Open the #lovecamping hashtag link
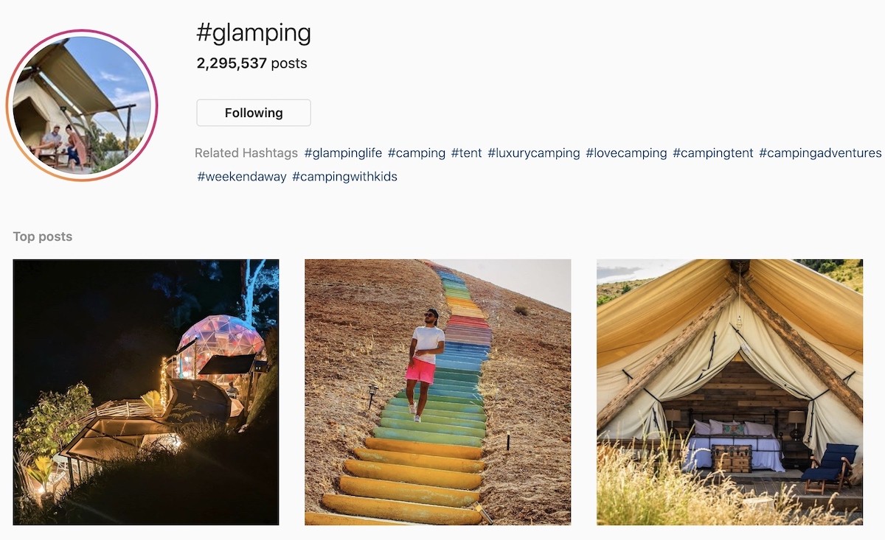885x540 pixels. pyautogui.click(x=626, y=153)
